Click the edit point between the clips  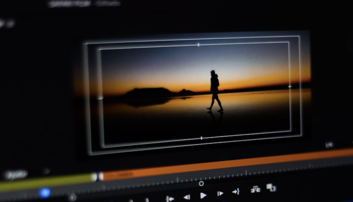pyautogui.click(x=97, y=177)
